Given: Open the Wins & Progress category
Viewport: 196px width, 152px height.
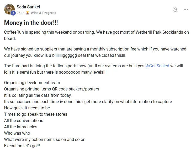Looking at the screenshot, I should pos(43,13).
